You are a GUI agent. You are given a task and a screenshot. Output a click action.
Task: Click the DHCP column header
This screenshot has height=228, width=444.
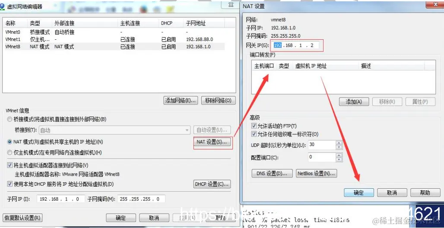pyautogui.click(x=171, y=23)
